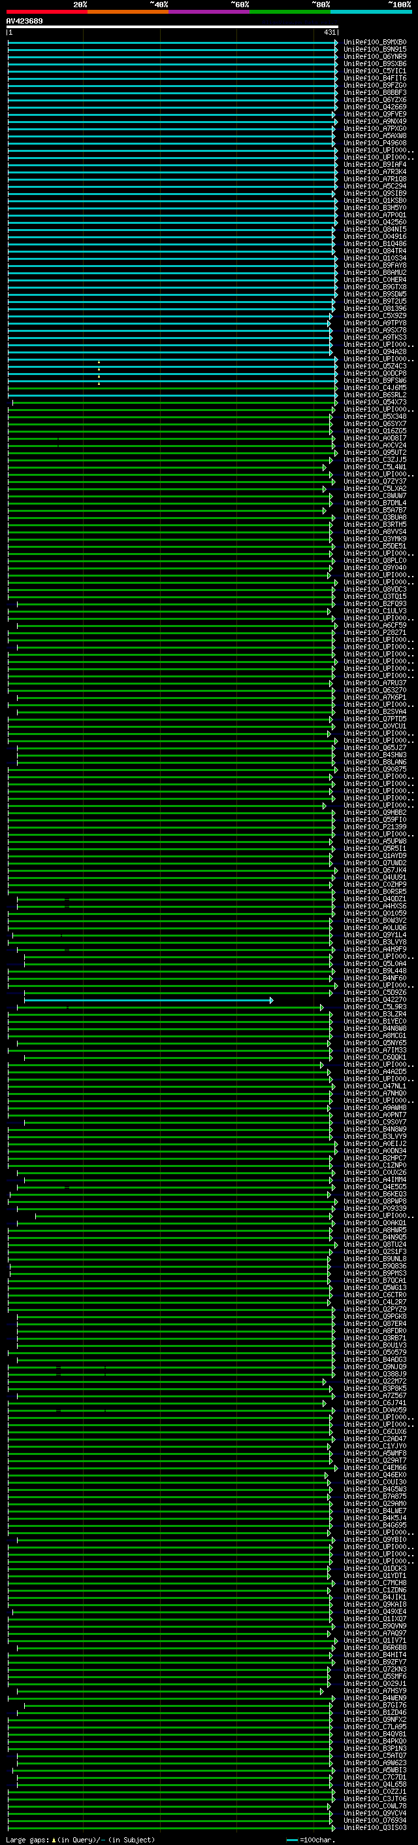Select the AV423689 query label
This screenshot has width=418, height=1845.
[x=24, y=21]
